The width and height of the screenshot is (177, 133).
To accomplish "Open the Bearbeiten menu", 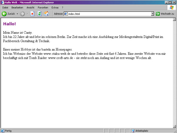I will pos(17,8).
